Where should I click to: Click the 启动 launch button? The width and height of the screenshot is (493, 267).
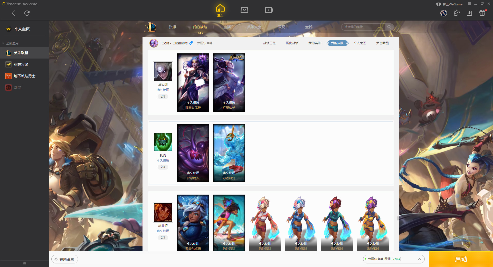(461, 259)
